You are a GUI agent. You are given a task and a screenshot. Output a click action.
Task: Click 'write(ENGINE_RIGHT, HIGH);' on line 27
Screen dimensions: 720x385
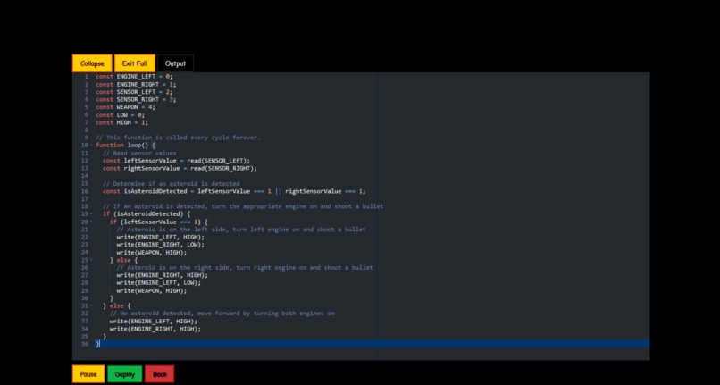point(162,275)
